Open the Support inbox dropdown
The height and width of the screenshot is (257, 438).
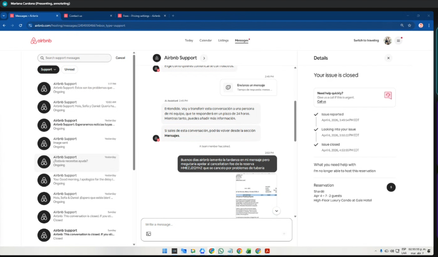tap(48, 70)
